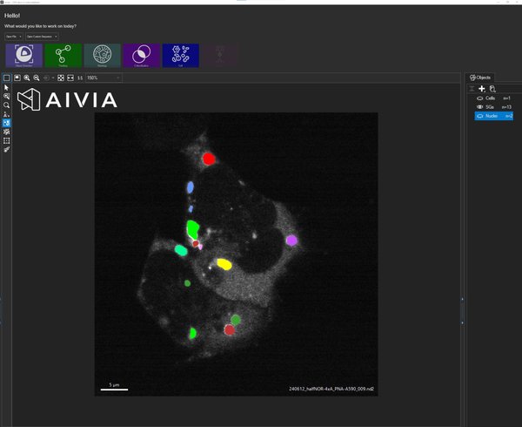Click the zoom out magnifier icon

[37, 78]
